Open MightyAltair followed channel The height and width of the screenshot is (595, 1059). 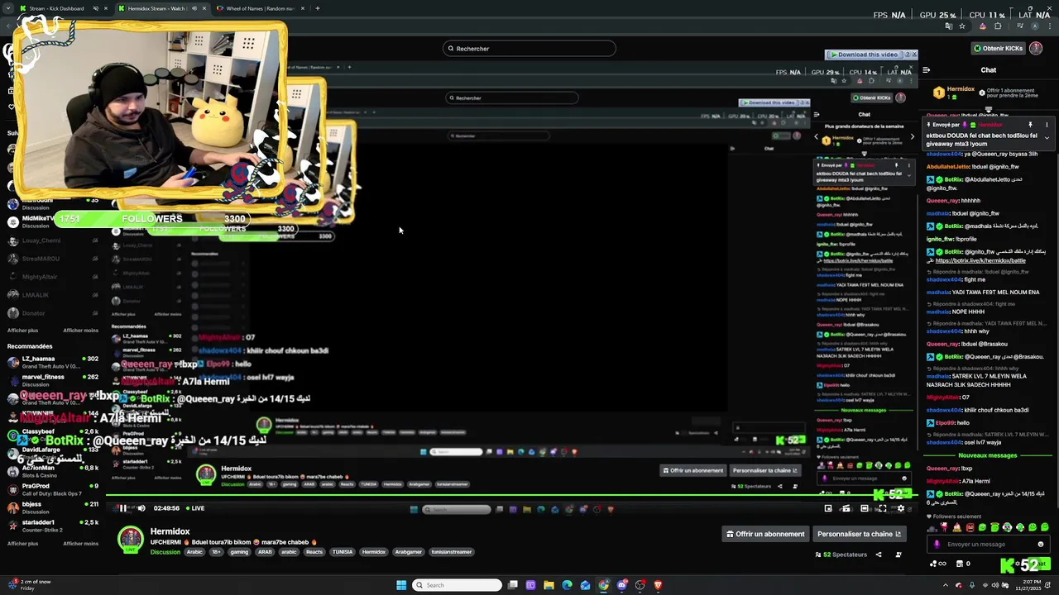53,277
